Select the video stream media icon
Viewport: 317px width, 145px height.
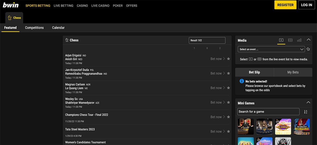click(281, 40)
